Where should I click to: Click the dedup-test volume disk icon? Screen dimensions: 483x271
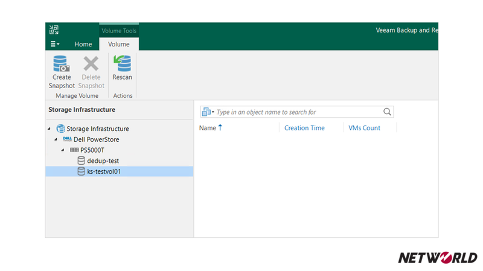pos(81,161)
